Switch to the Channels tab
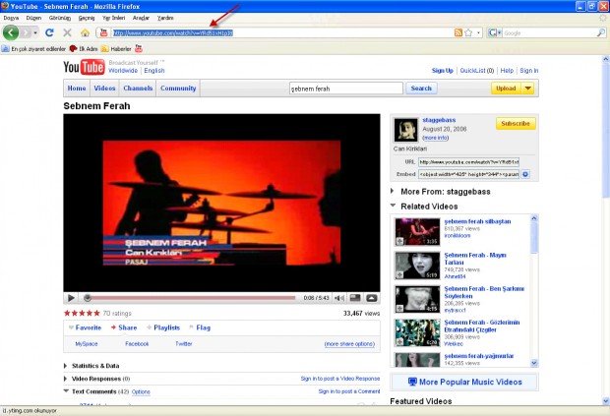The image size is (610, 416). point(138,89)
